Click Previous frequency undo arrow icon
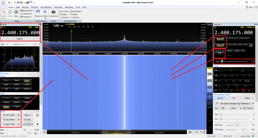 [38, 12]
